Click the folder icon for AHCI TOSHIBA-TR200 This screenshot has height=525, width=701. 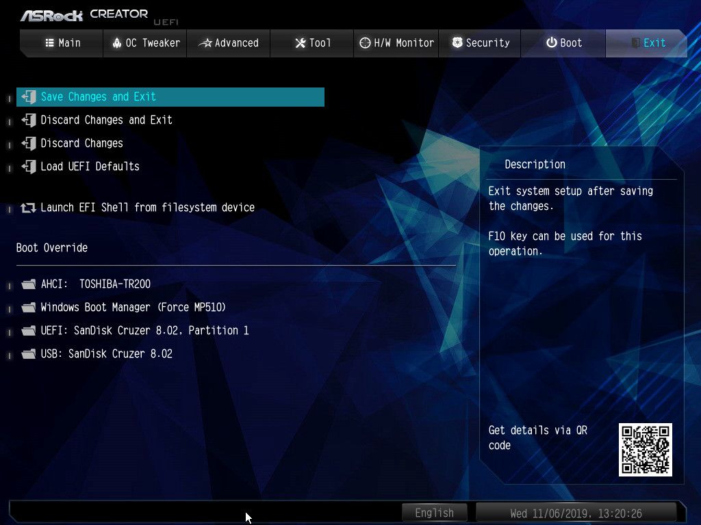(x=28, y=284)
